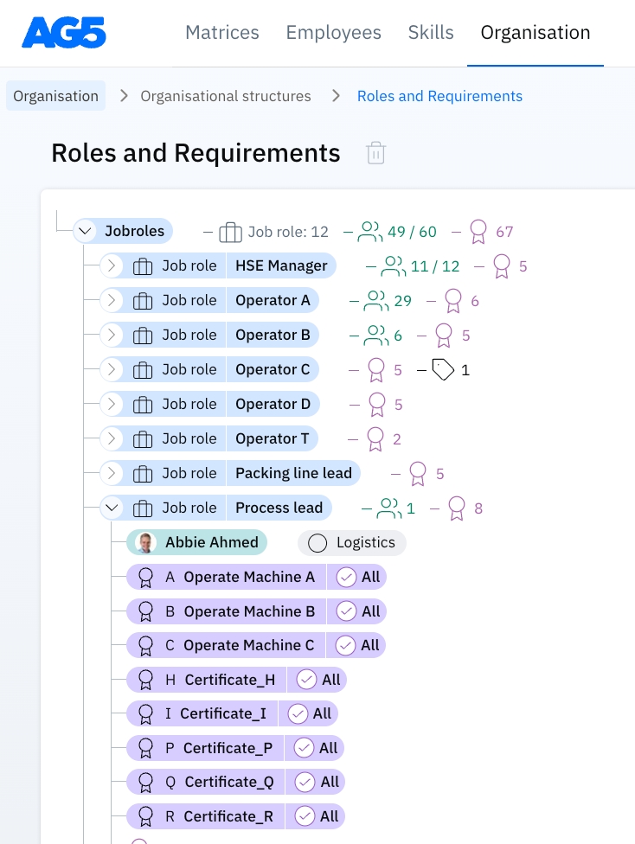Toggle the All checkmark for Operate Machine B
Screen dimensions: 635x844
point(346,611)
